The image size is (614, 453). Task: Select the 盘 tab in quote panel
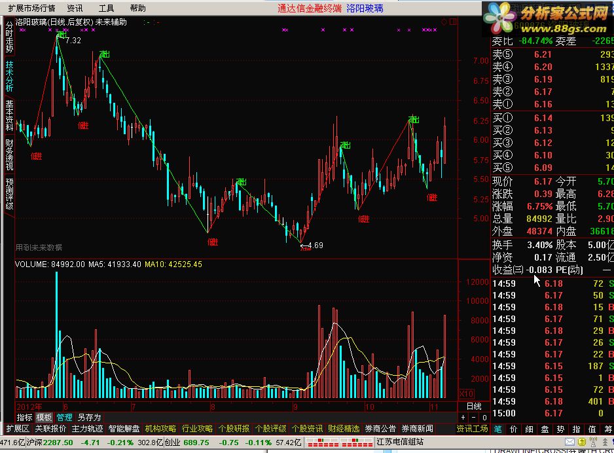545,429
